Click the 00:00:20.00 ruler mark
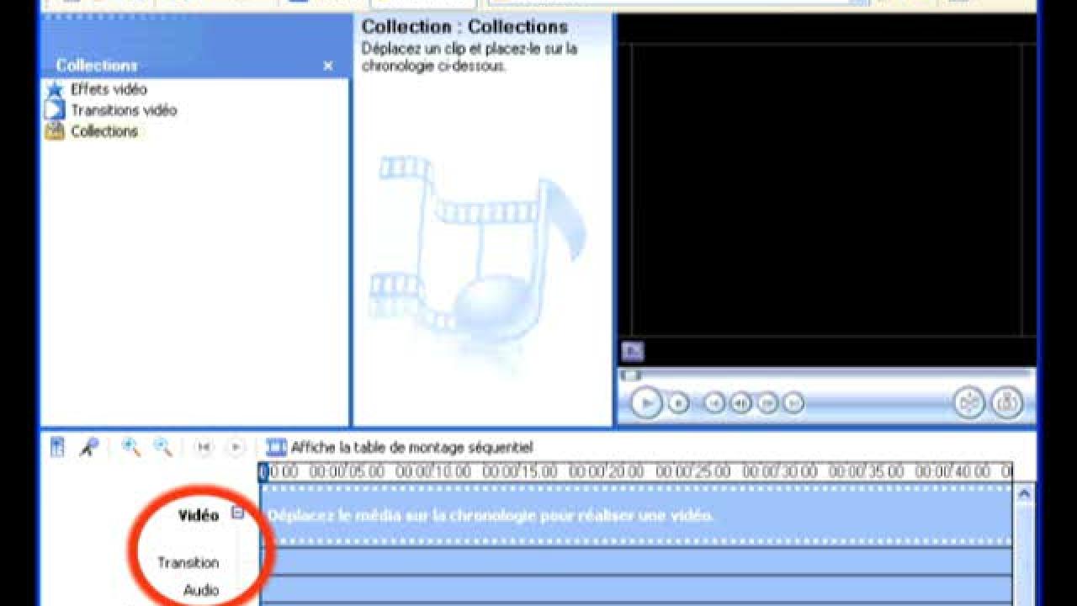The image size is (1077, 606). point(607,472)
